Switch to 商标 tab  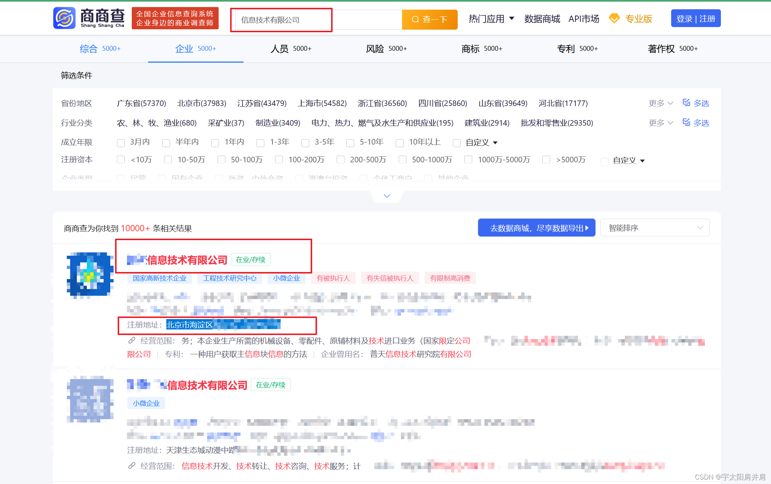[x=482, y=49]
